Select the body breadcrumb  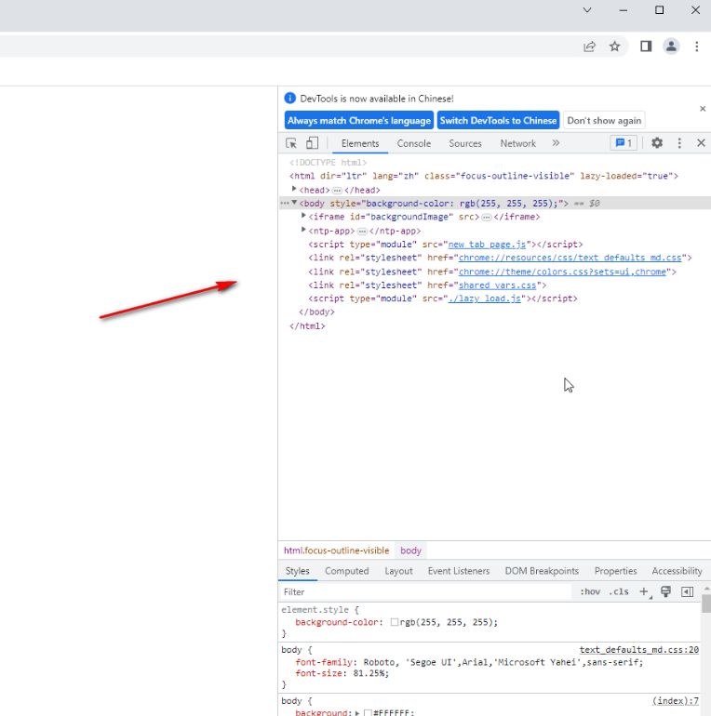tap(410, 550)
